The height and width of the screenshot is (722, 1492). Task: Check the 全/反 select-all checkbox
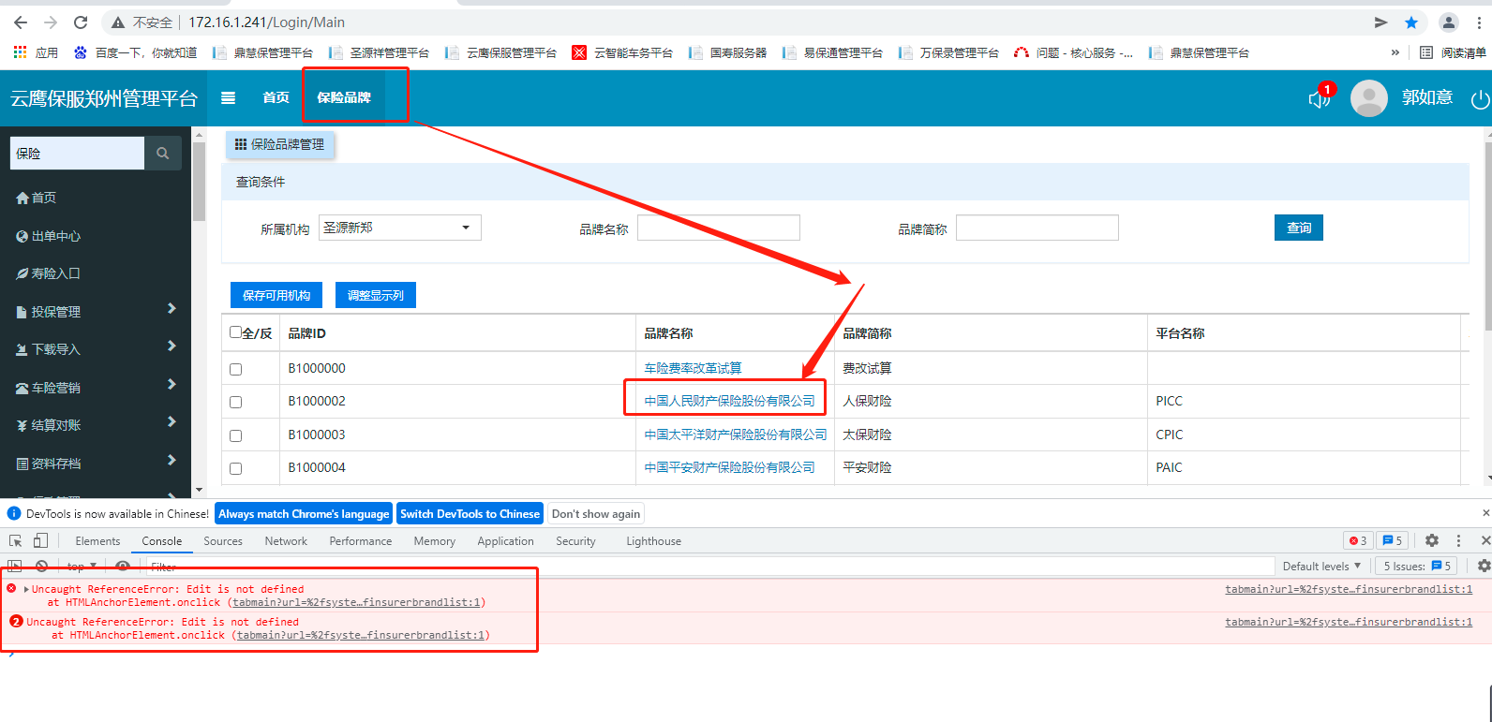[236, 332]
